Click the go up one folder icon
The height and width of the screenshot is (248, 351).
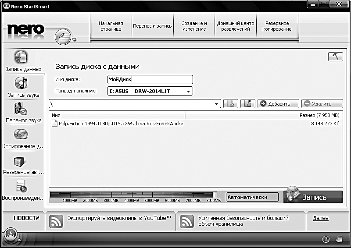click(231, 104)
